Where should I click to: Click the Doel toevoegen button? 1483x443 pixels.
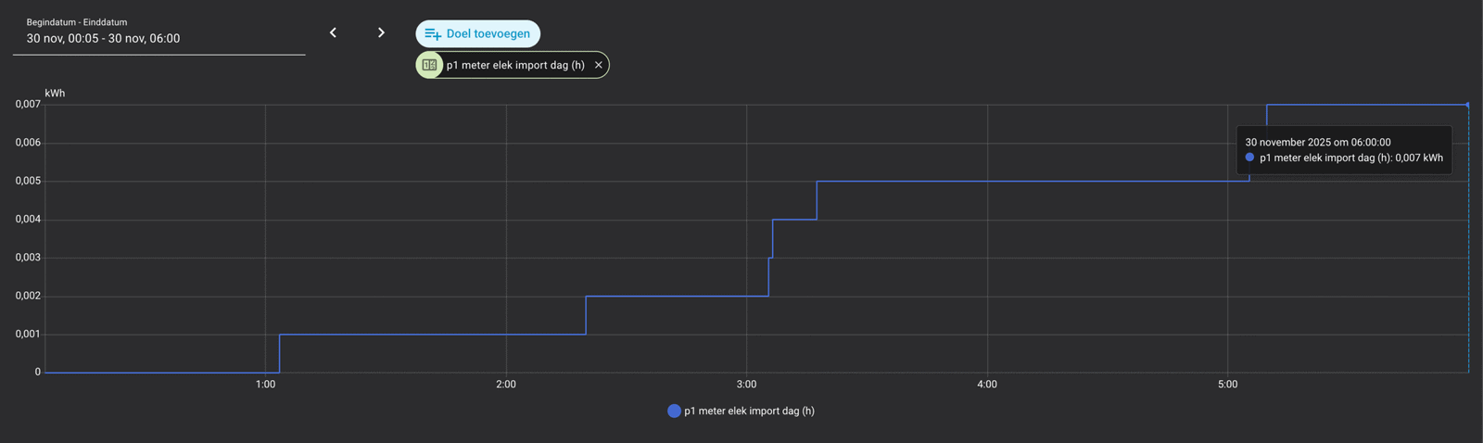pyautogui.click(x=478, y=34)
